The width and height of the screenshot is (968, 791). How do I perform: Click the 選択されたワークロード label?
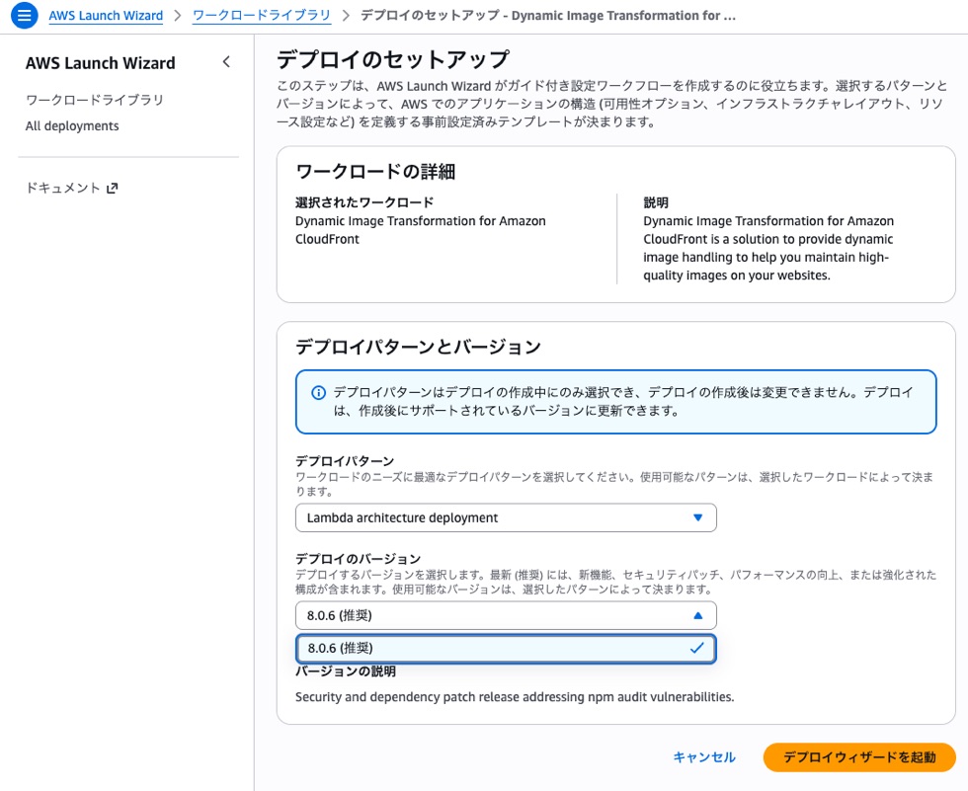click(x=364, y=202)
